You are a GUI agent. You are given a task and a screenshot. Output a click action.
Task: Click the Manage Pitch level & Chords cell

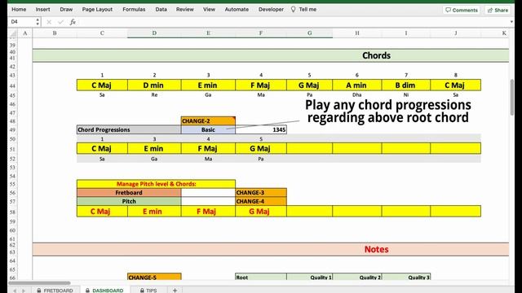tap(156, 184)
